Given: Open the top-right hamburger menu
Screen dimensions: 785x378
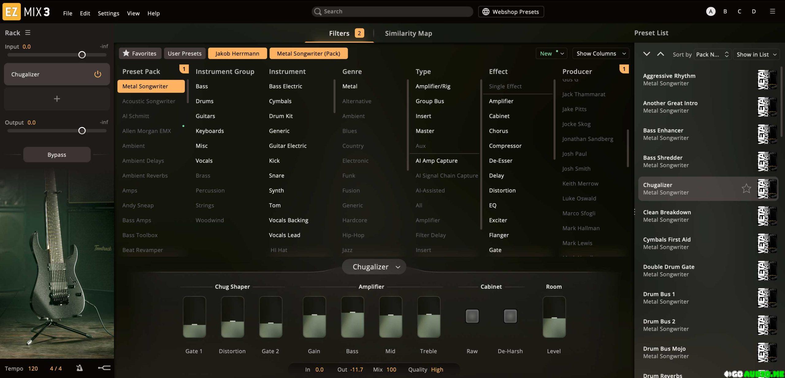Looking at the screenshot, I should point(772,11).
